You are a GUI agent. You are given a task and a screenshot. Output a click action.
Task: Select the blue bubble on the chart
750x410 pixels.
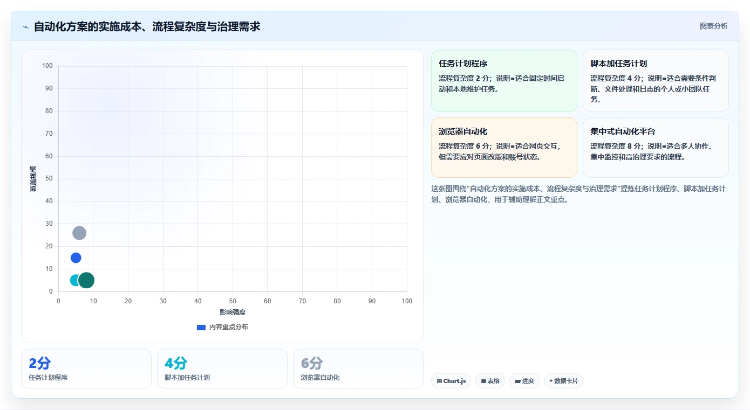pos(76,258)
